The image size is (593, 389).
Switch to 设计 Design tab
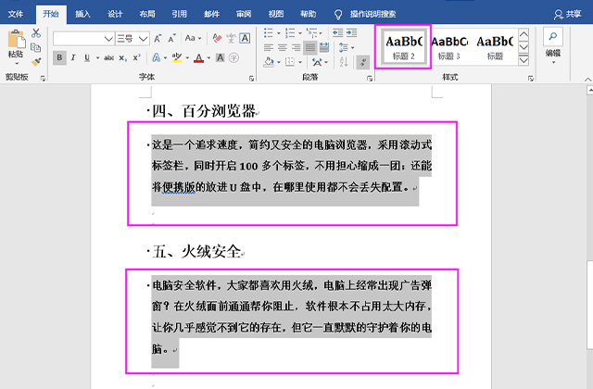click(115, 15)
